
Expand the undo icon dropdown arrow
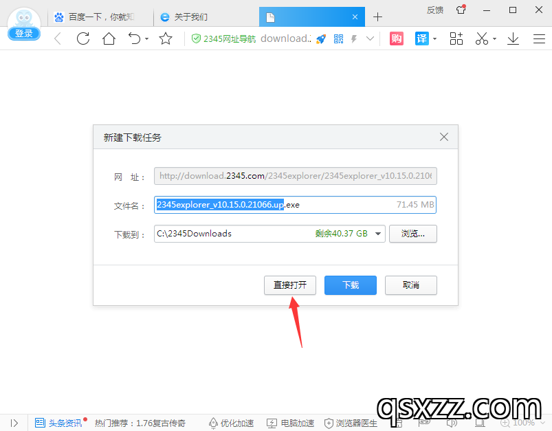(x=147, y=38)
